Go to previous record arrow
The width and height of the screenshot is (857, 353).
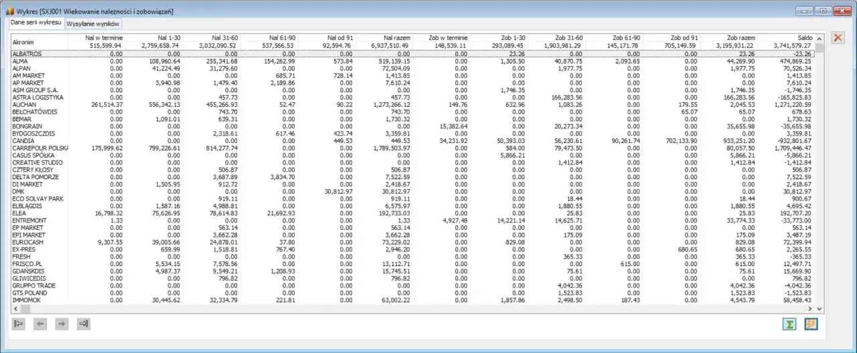40,324
